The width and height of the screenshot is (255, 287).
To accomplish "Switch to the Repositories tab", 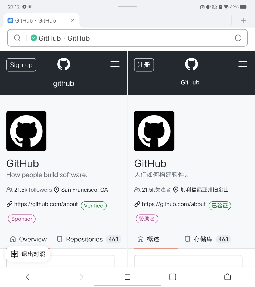I will click(x=89, y=239).
